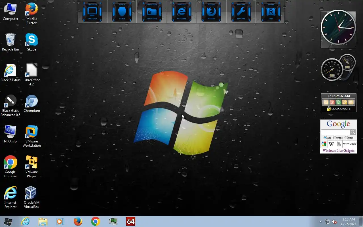Select the Chromium desktop shortcut

tap(31, 104)
